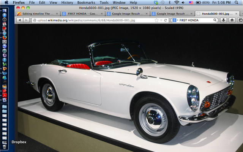
Task: Show battery status (83%) menu
Action: tap(203, 3)
